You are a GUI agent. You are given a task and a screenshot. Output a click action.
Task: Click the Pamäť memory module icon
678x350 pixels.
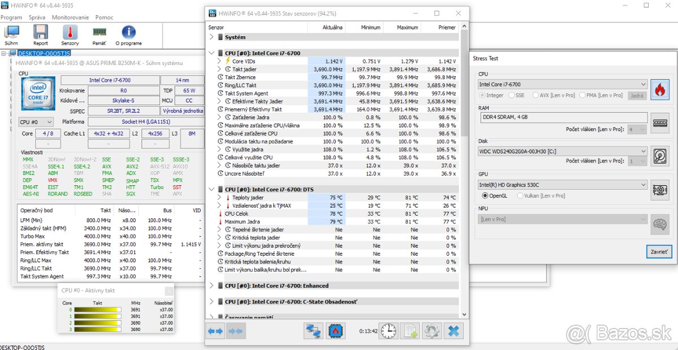click(x=99, y=36)
